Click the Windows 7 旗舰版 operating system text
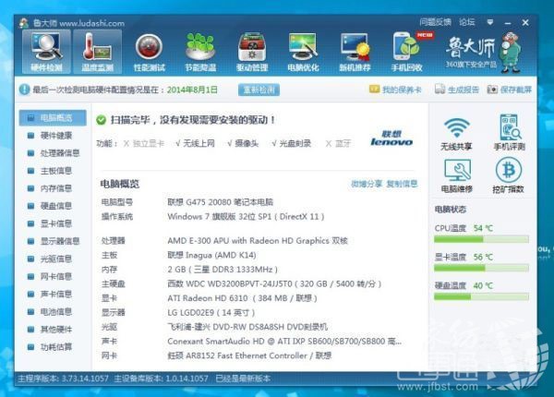 pos(246,217)
